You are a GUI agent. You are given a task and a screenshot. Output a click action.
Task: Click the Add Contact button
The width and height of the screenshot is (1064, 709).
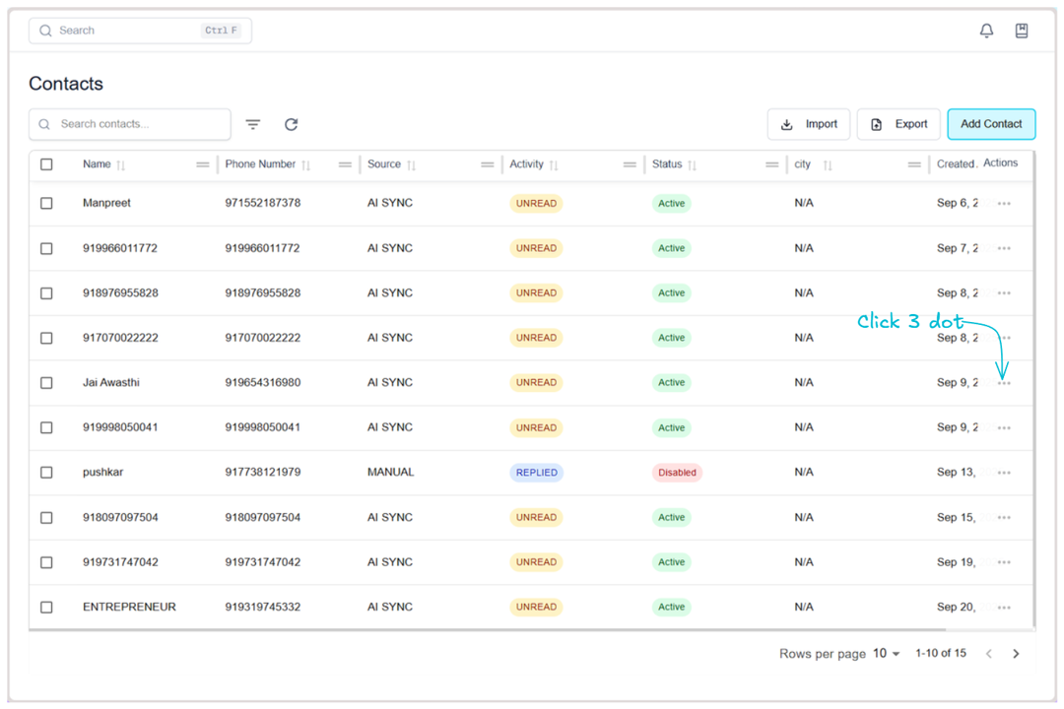pos(991,124)
